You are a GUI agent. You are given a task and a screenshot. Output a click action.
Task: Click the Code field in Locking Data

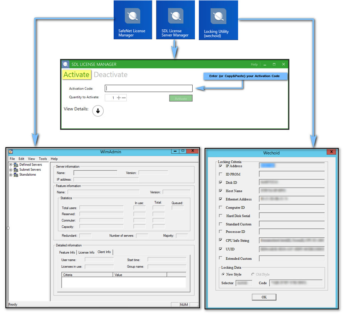point(296,283)
